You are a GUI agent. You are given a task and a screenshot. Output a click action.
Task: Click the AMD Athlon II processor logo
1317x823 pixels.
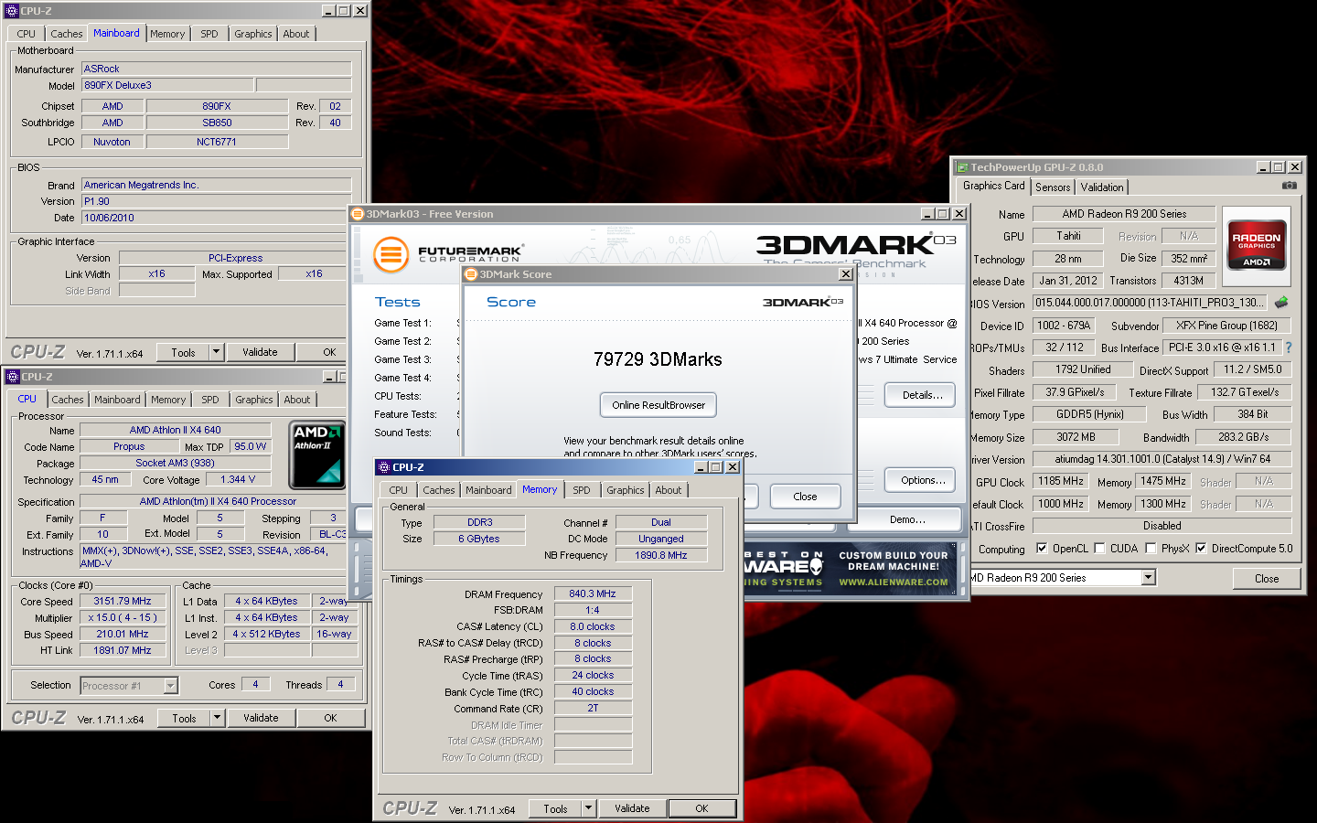tap(316, 454)
